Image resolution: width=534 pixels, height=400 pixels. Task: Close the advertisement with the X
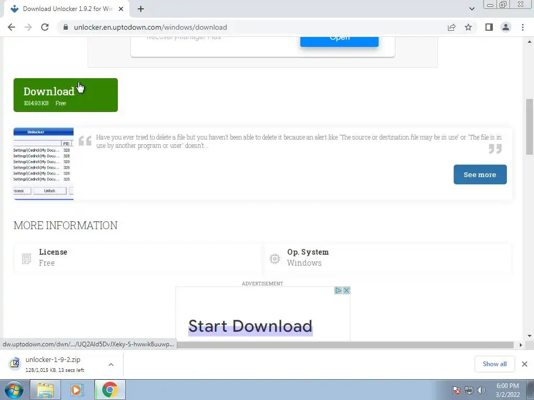click(346, 291)
